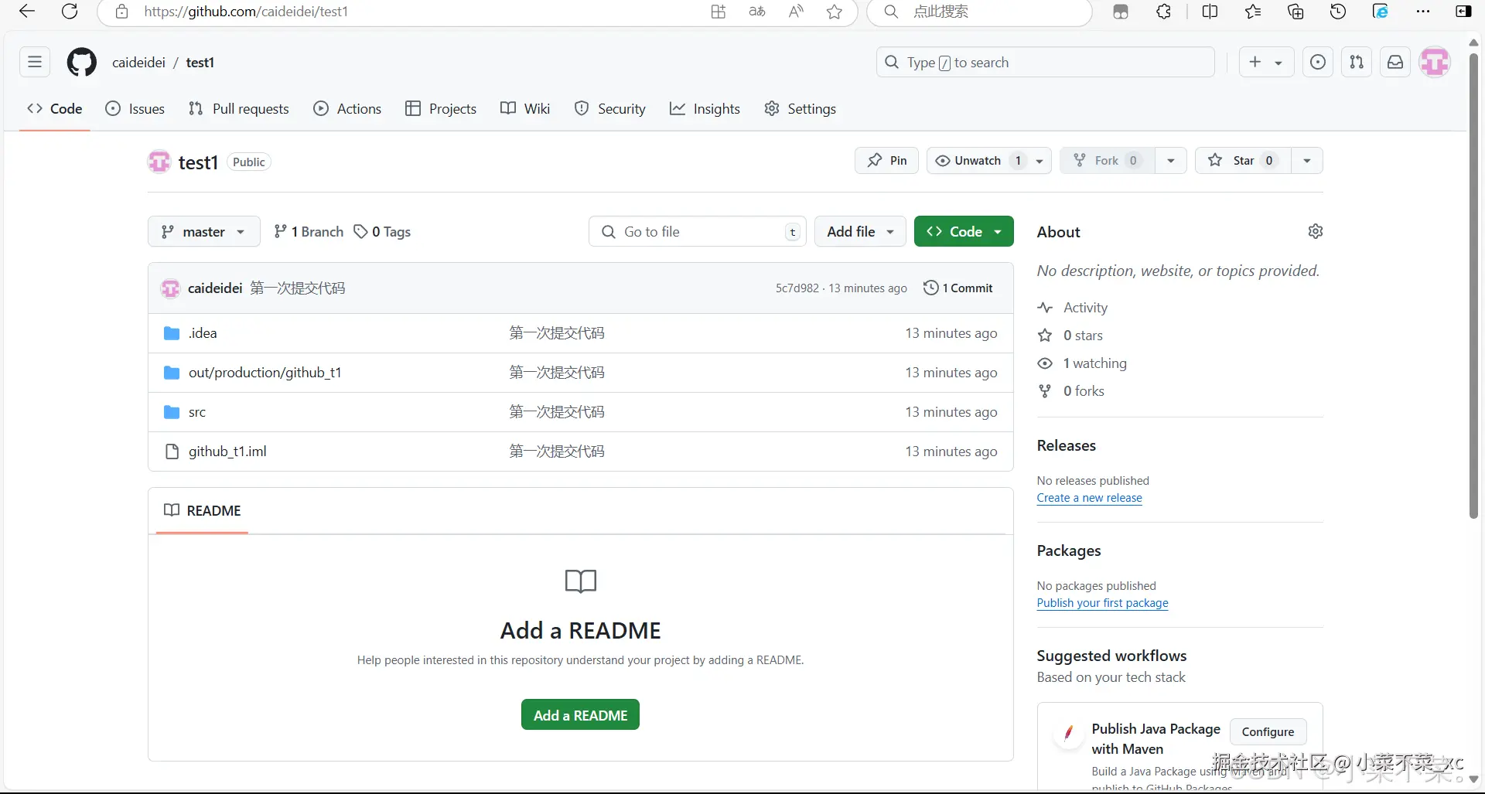Open the repository Settings tab
1485x794 pixels.
800,109
